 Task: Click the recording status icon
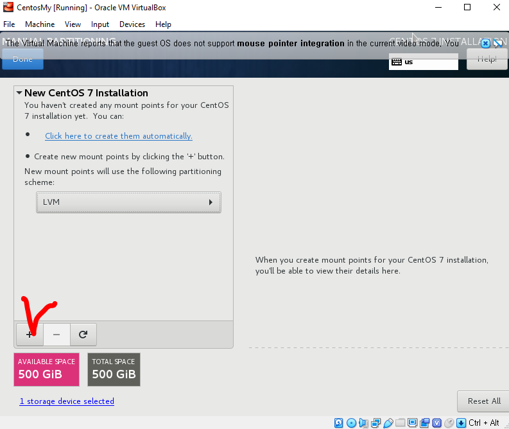425,423
